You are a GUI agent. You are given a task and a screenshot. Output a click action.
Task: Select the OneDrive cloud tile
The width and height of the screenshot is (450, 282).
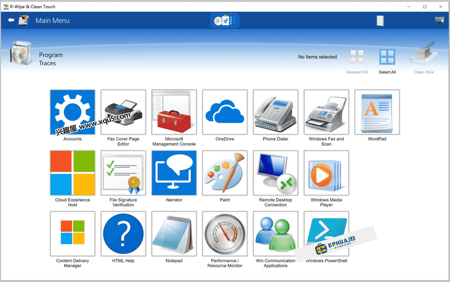[225, 112]
